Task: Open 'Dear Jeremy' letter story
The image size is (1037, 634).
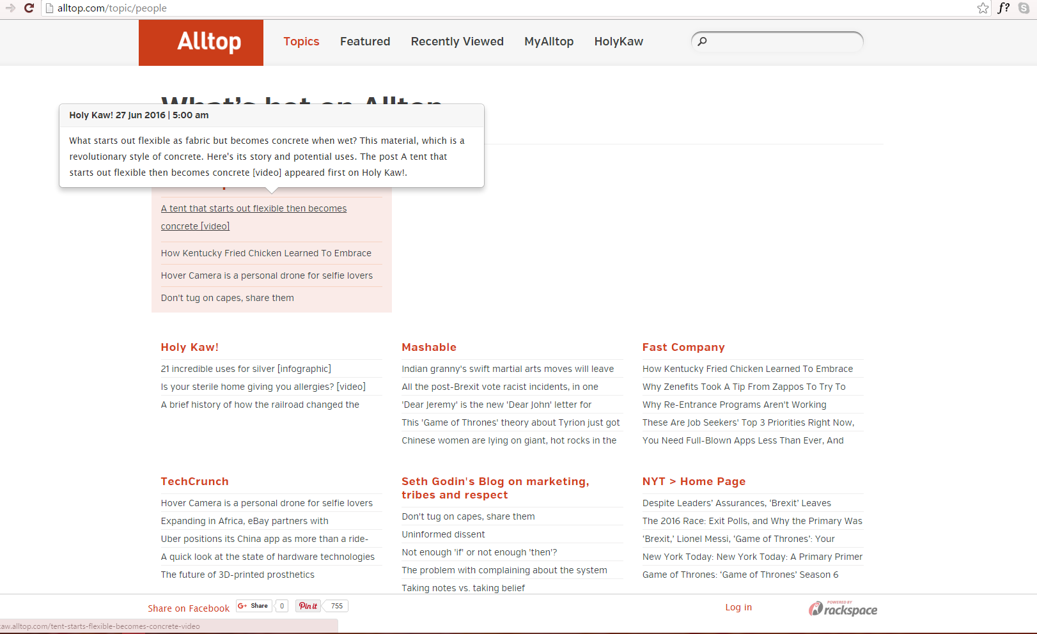Action: click(x=496, y=405)
